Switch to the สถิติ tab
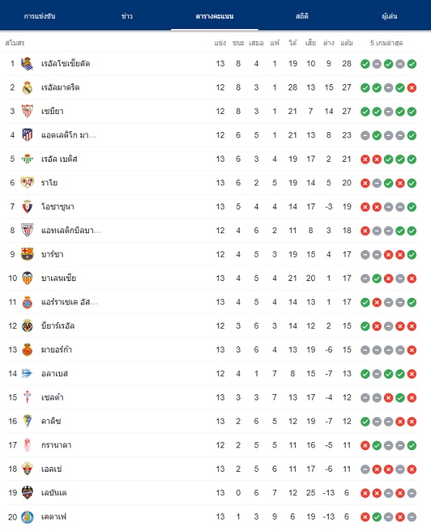The height and width of the screenshot is (531, 431). [302, 16]
